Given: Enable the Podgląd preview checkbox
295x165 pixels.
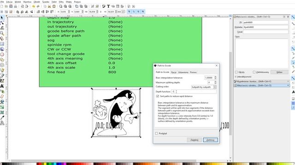Looking at the screenshot, I should click(157, 133).
